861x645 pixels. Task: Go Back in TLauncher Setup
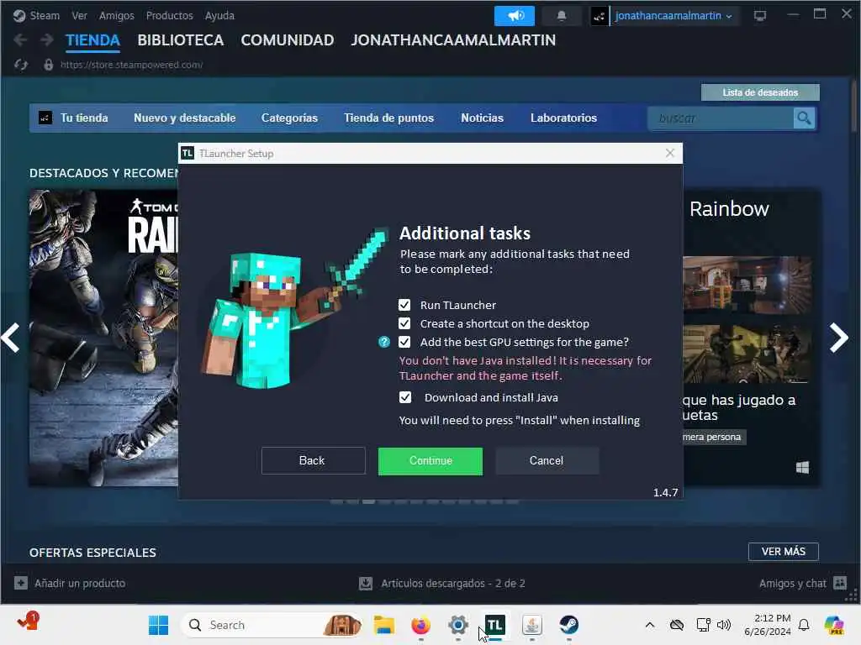(313, 461)
